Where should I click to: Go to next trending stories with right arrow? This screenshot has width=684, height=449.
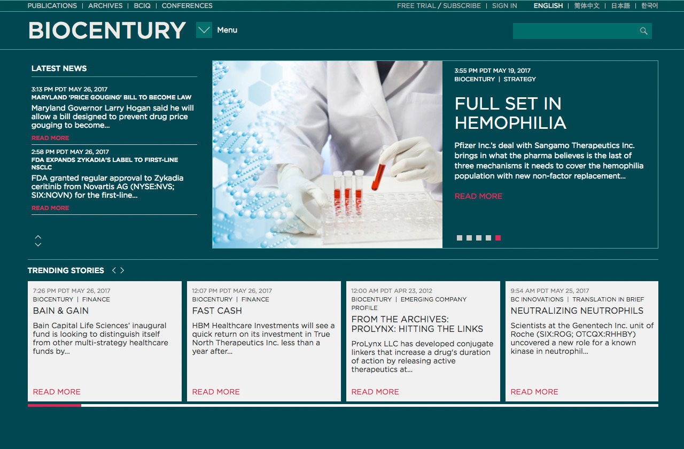(x=122, y=270)
